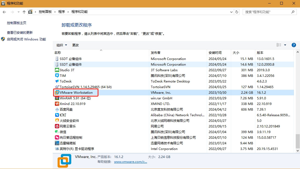Click the scrollbar up arrow
This screenshot has height=169, width=300.
click(x=298, y=52)
